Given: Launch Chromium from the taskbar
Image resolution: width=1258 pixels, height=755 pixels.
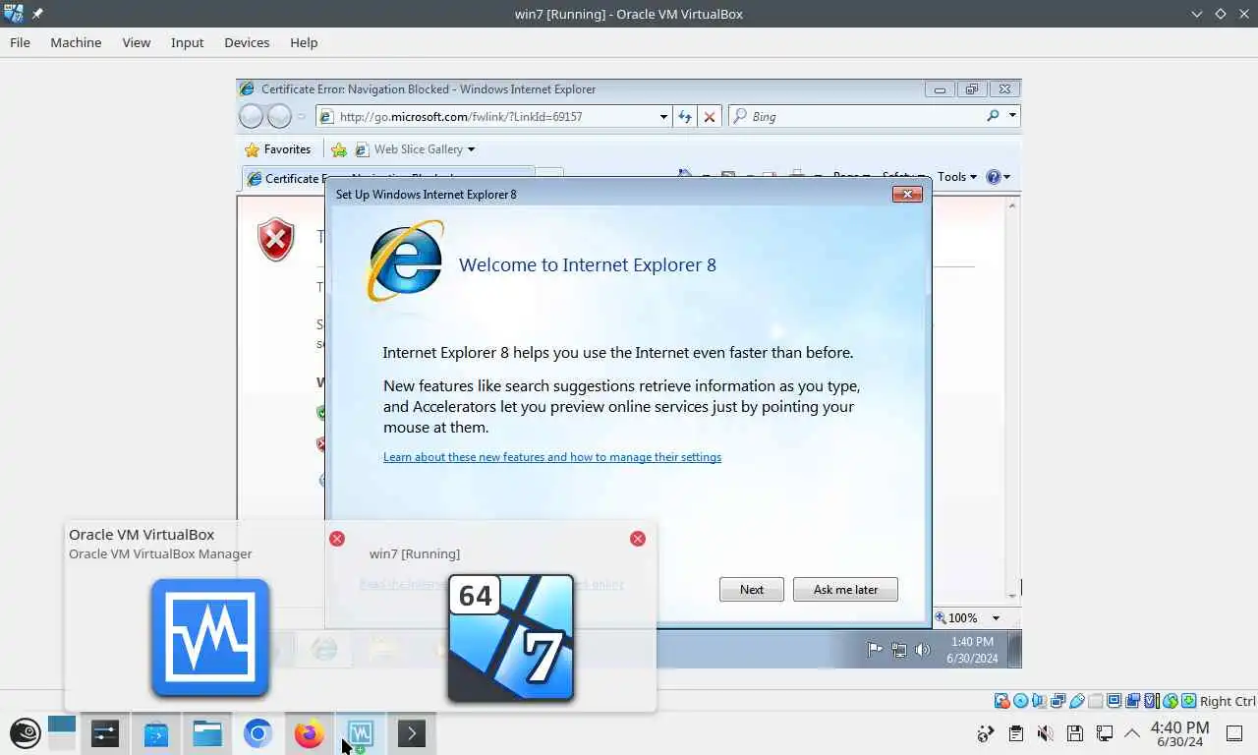Looking at the screenshot, I should point(258,733).
